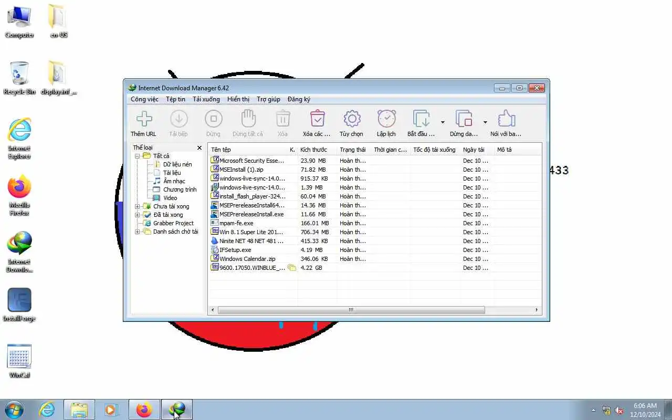The height and width of the screenshot is (420, 672).
Task: Click the Tải tiếp resume icon
Action: [178, 119]
